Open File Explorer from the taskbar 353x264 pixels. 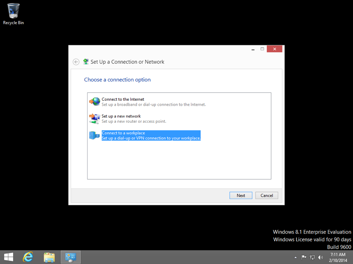[x=49, y=257]
